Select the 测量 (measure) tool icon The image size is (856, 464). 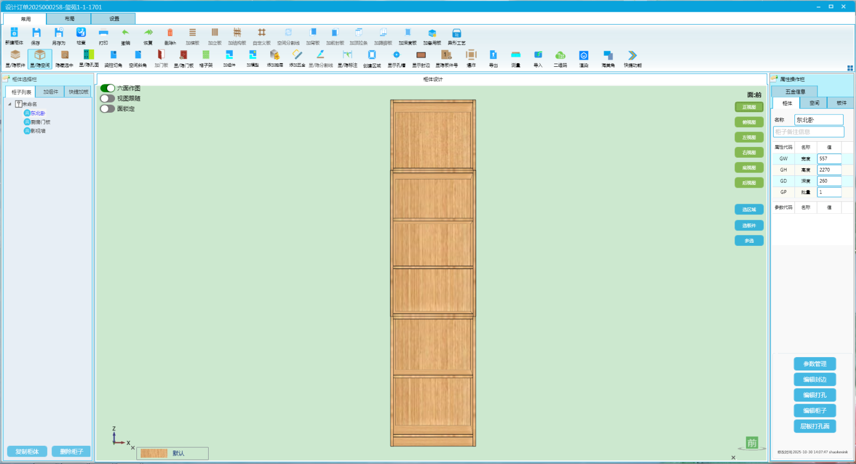click(516, 56)
